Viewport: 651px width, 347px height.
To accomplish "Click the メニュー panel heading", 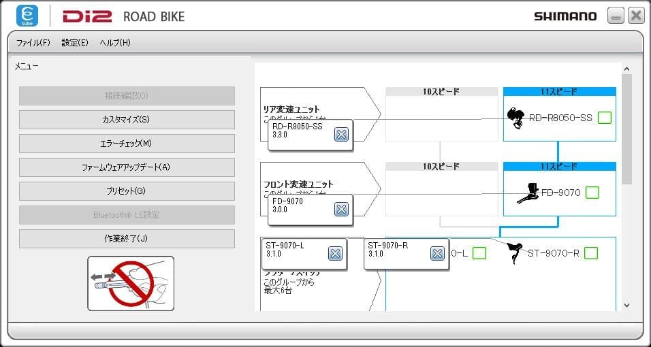I will pyautogui.click(x=27, y=66).
